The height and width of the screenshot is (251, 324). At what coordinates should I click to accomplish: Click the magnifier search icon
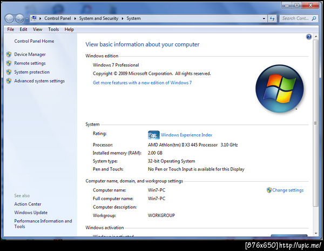click(x=314, y=18)
